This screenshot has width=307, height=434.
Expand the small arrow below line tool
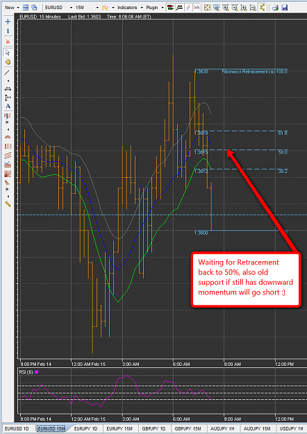click(8, 81)
